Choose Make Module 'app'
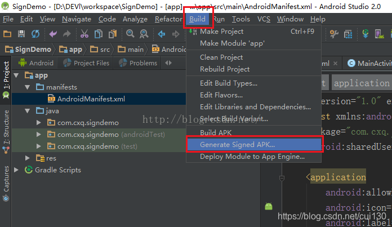392x227 pixels. pyautogui.click(x=254, y=43)
